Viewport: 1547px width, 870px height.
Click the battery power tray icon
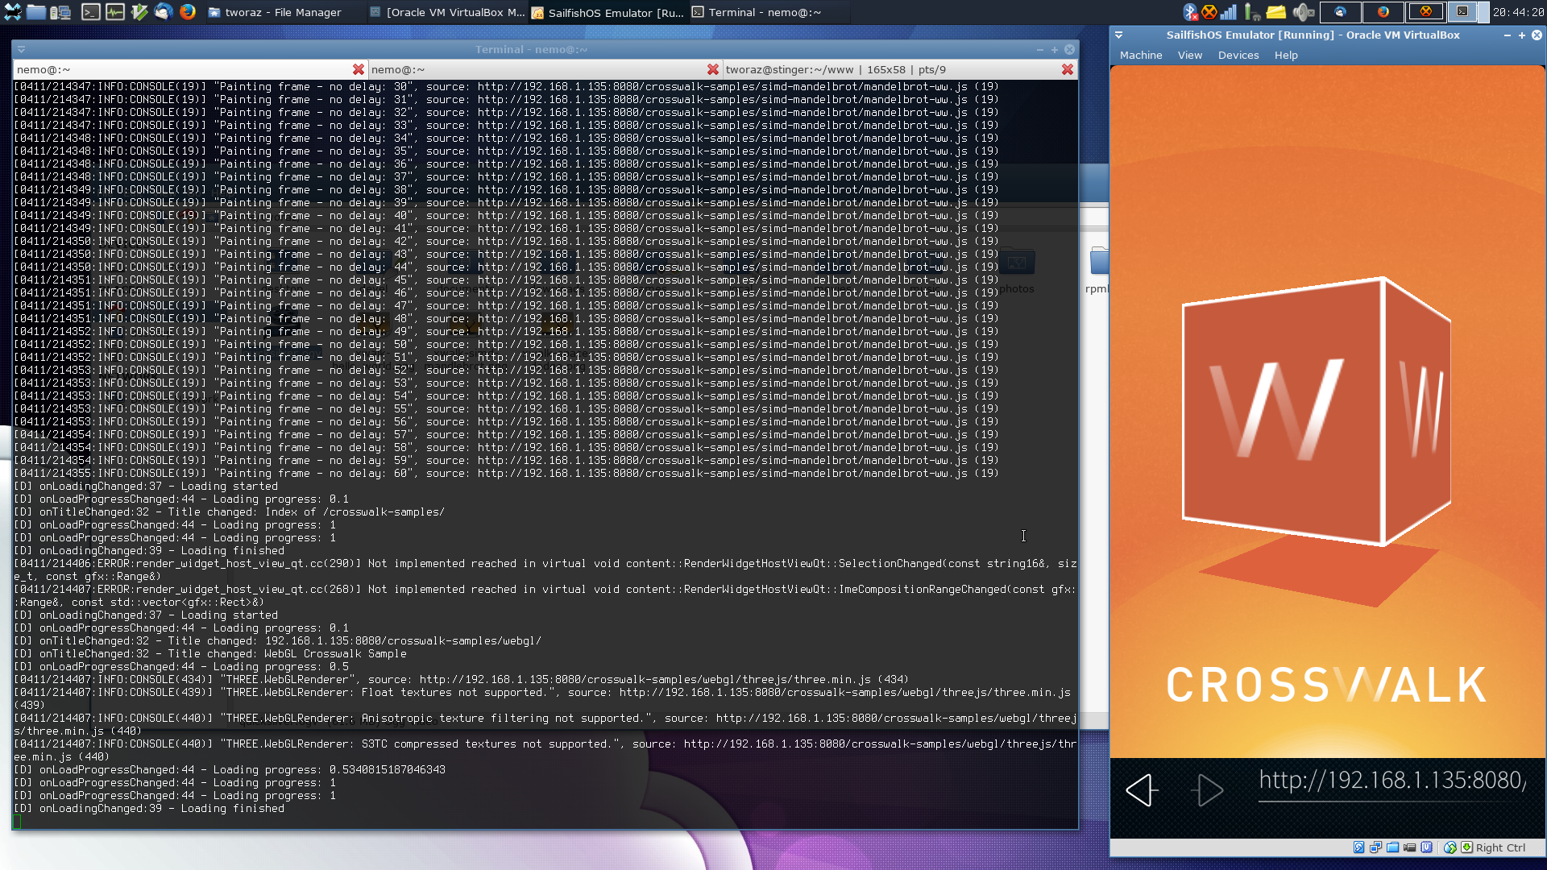click(1252, 12)
